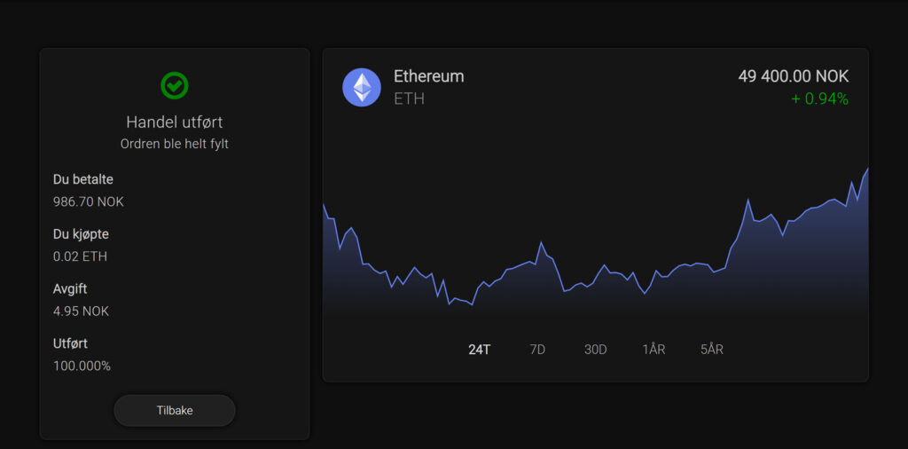Image resolution: width=908 pixels, height=449 pixels.
Task: Switch chart to the 7D range
Action: (x=537, y=350)
